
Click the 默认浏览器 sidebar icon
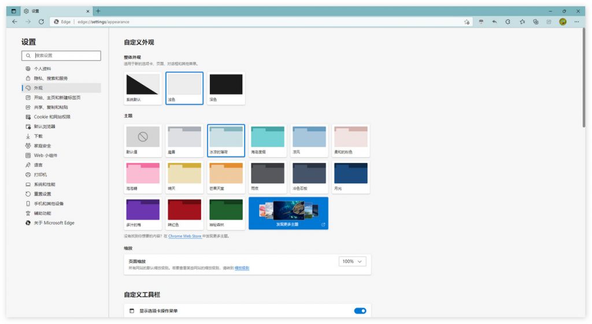point(28,126)
